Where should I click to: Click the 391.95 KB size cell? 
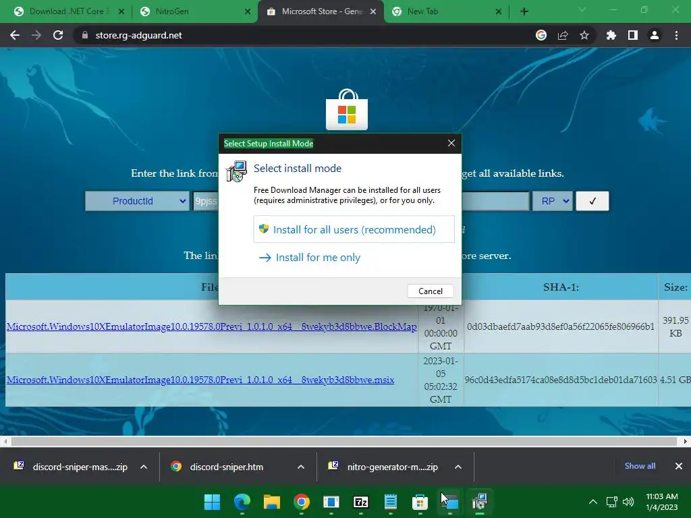675,326
